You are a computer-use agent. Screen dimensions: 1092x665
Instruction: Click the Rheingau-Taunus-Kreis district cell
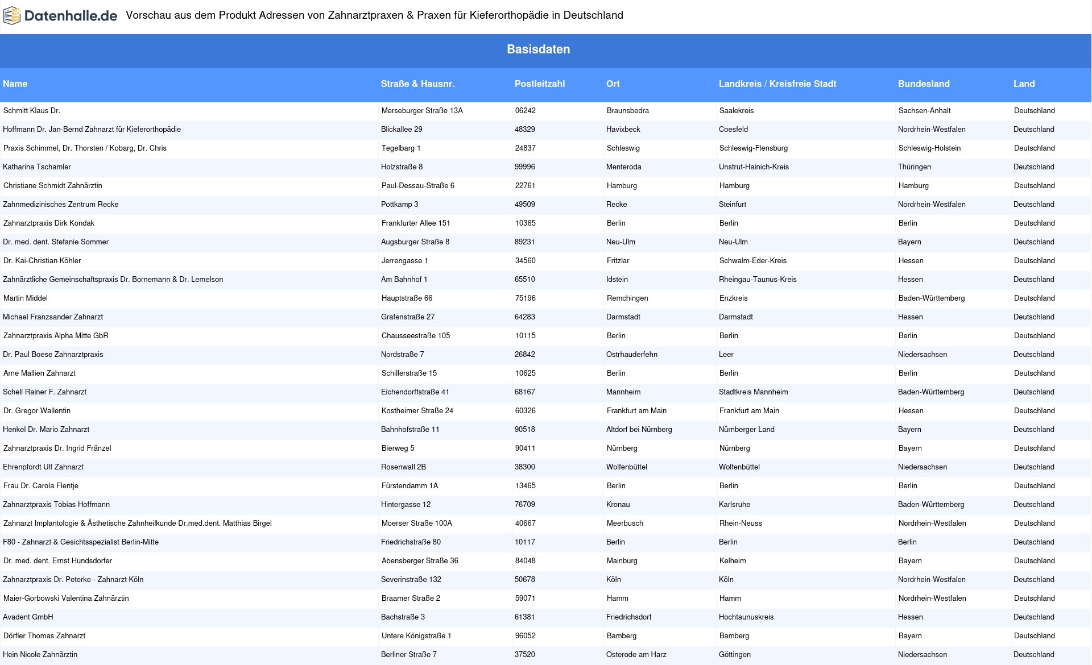click(758, 280)
